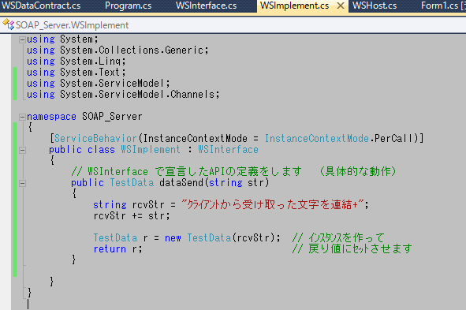Click the 'return r;' statement
466x310 pixels.
(118, 248)
